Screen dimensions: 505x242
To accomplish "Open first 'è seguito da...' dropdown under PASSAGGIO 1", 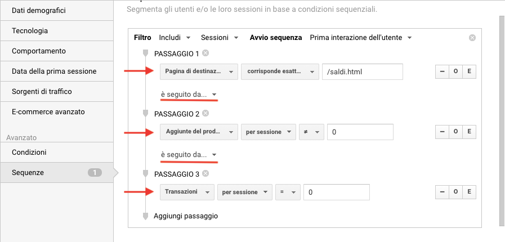I will point(189,94).
